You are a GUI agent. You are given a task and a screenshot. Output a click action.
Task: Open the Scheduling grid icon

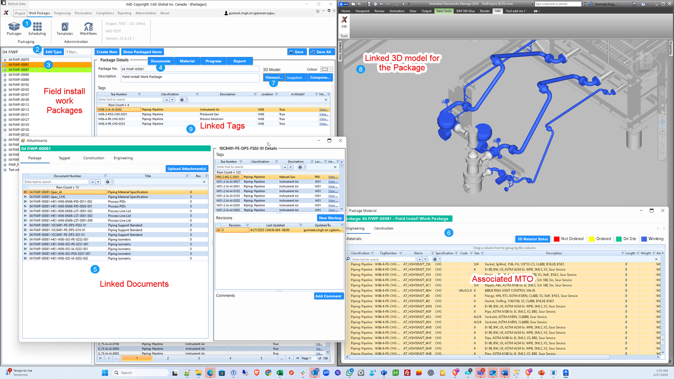pyautogui.click(x=37, y=27)
